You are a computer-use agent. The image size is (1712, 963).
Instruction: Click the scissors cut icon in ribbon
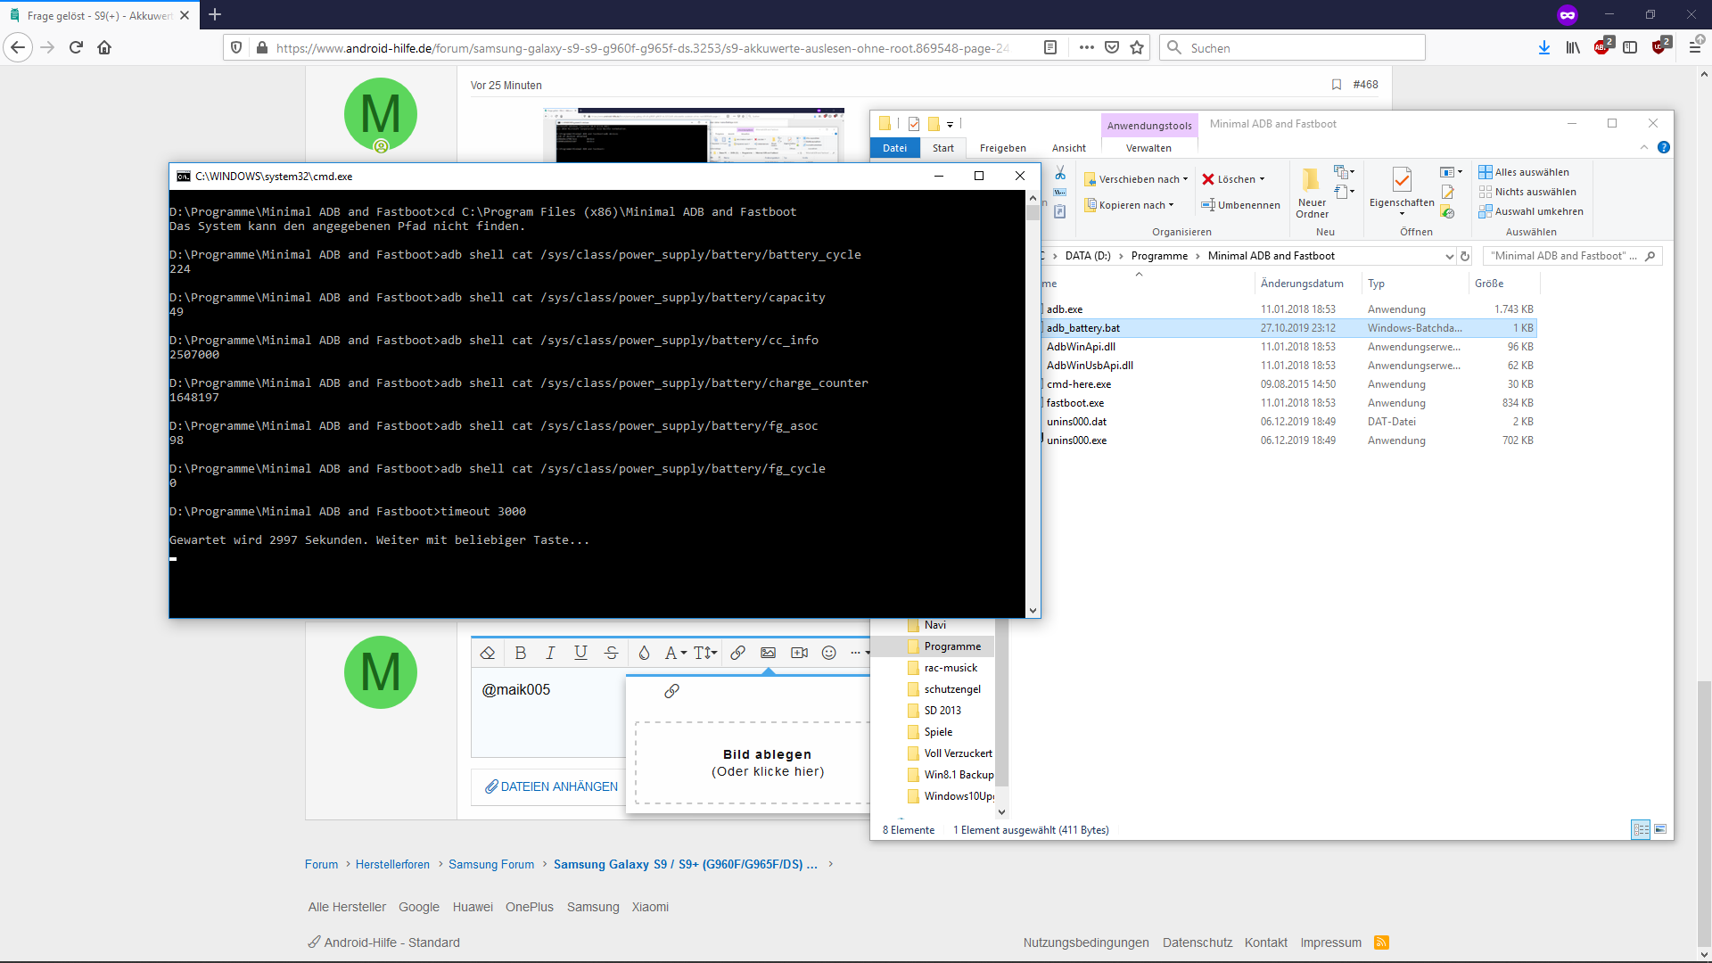[1060, 173]
